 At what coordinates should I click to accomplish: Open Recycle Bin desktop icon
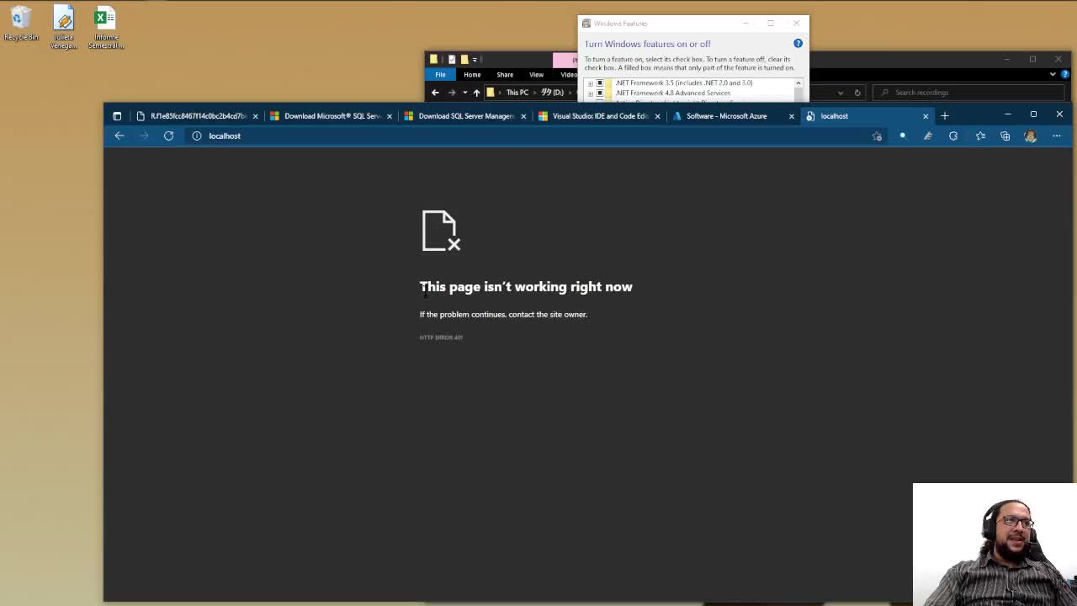point(21,24)
